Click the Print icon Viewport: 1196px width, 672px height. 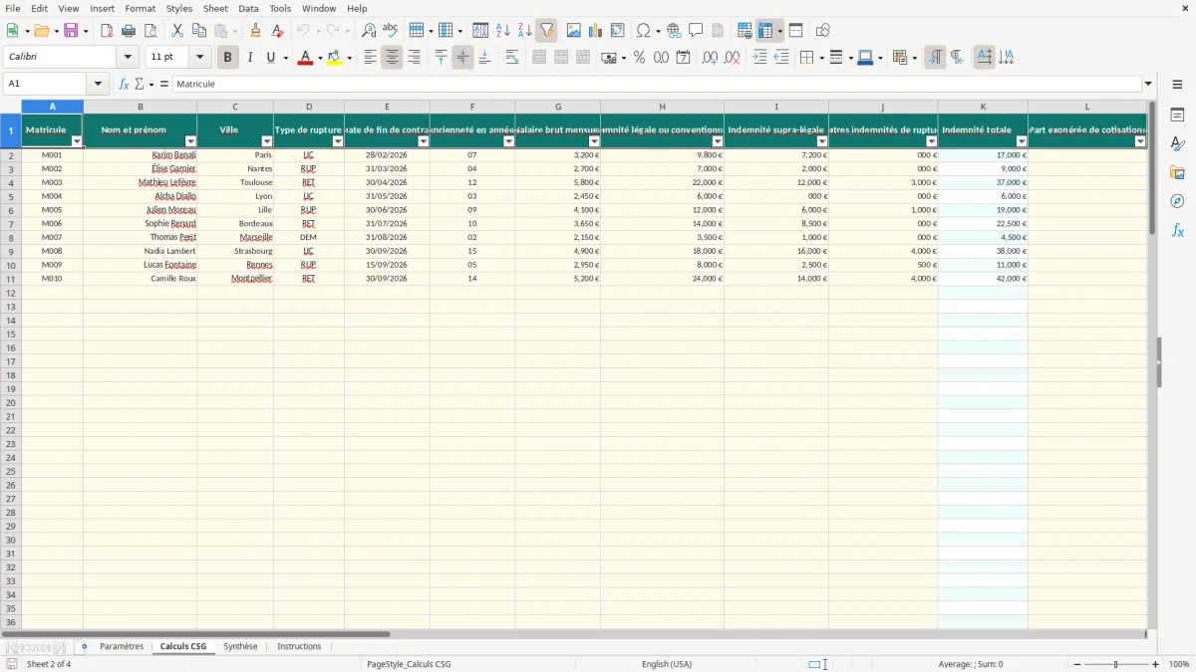click(x=129, y=31)
